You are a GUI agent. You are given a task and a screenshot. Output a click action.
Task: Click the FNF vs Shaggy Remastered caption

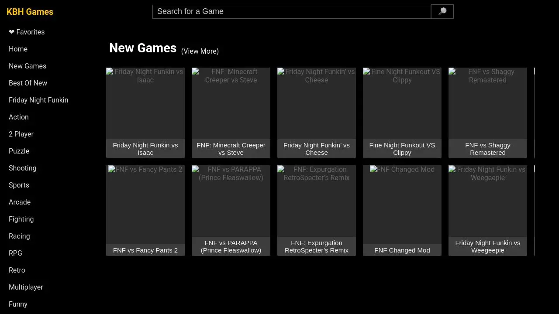pyautogui.click(x=488, y=149)
